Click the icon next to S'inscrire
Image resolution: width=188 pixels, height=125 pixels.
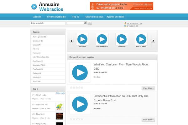point(125,26)
